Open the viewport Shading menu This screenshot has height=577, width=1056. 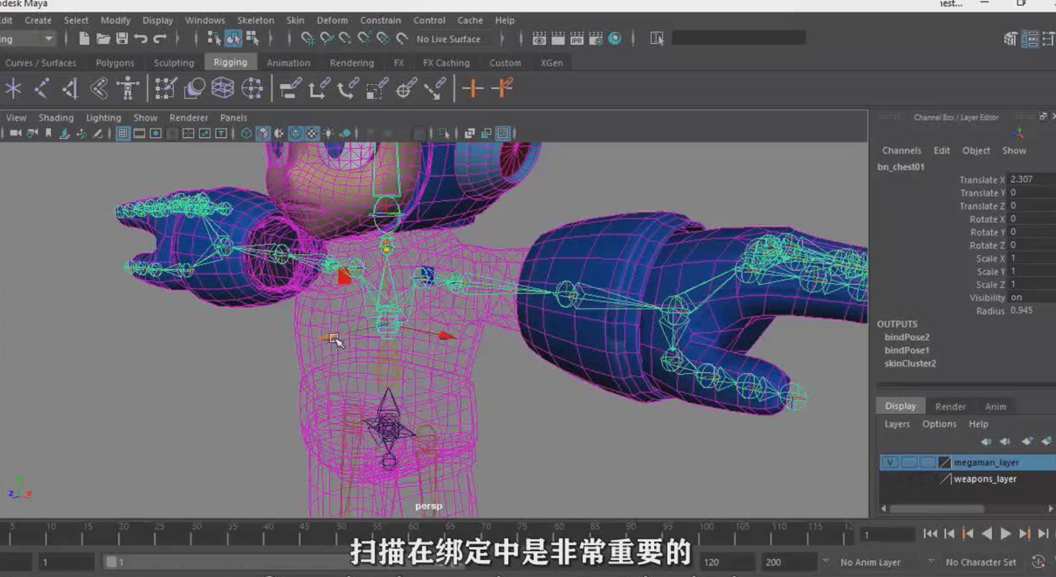pyautogui.click(x=55, y=118)
